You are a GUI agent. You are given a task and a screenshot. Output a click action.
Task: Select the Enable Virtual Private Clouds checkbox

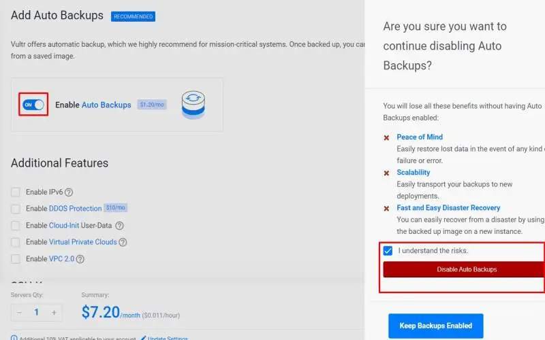16,242
